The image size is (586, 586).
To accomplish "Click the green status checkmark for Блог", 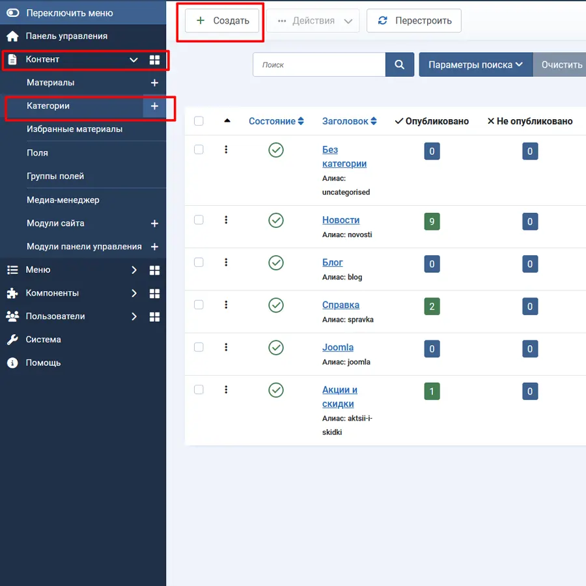I will click(x=276, y=262).
